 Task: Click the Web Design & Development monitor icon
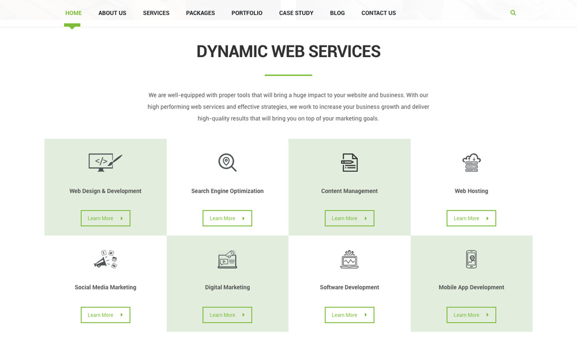(105, 163)
